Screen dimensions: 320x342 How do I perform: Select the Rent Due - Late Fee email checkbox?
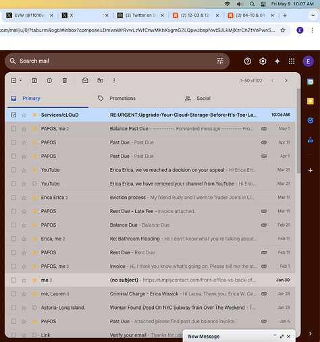(14, 211)
